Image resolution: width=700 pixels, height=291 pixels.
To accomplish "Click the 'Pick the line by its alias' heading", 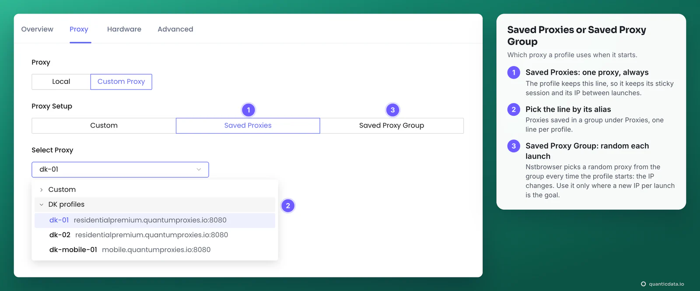I will pos(568,109).
